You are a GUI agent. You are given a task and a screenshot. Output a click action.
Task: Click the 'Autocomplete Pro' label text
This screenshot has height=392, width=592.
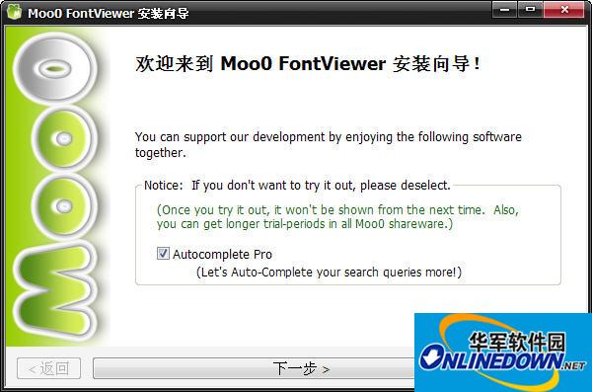coord(222,255)
